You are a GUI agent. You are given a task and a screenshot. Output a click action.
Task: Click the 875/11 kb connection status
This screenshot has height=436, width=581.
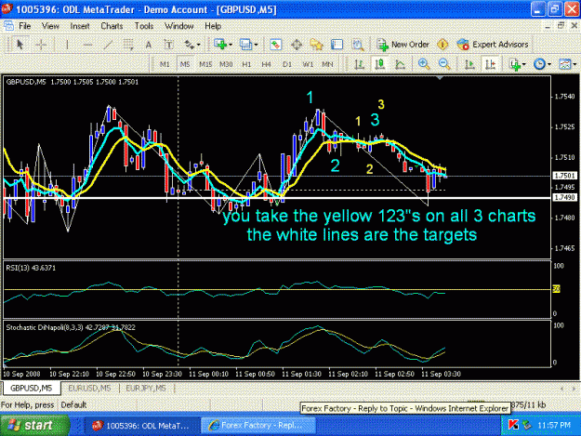529,404
